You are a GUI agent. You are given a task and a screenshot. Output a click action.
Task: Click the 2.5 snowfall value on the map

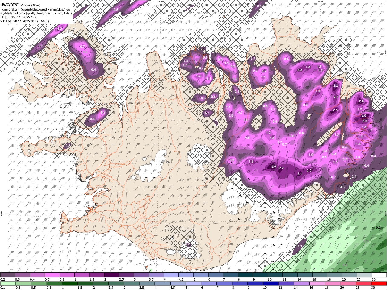pyautogui.click(x=335, y=110)
